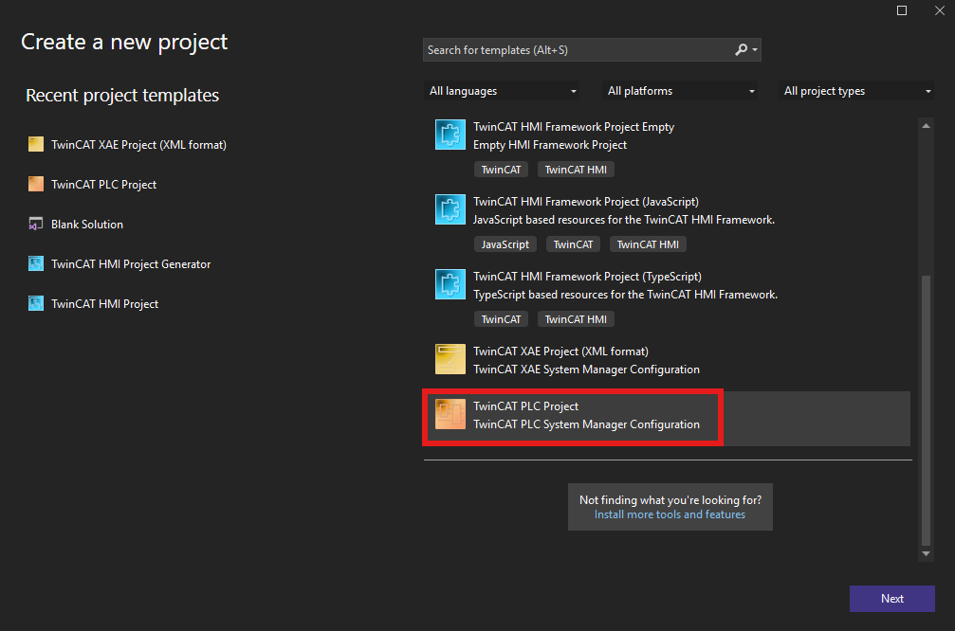Open the All languages dropdown
The width and height of the screenshot is (955, 631).
503,91
